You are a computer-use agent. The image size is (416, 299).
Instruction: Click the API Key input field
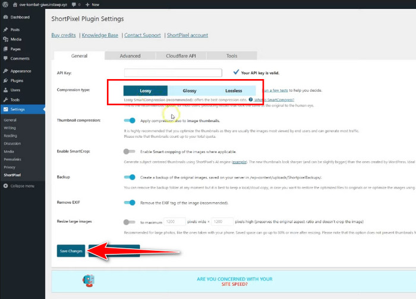tap(173, 73)
